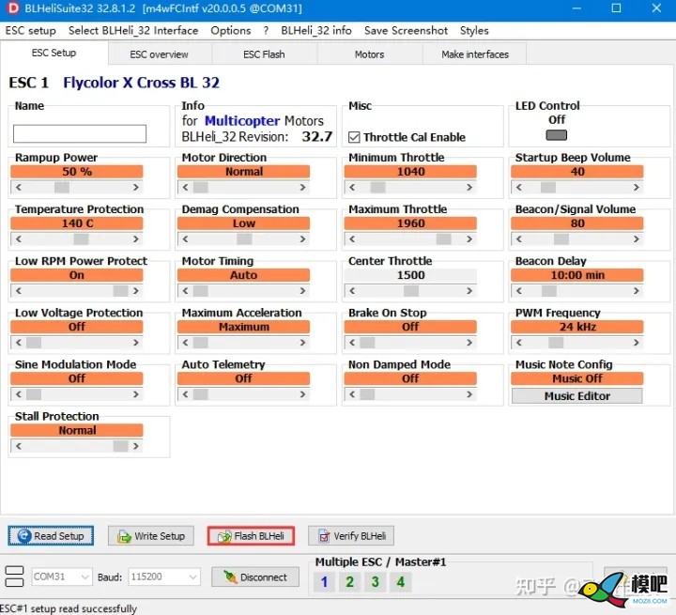
Task: Open the Options menu
Action: pos(231,31)
